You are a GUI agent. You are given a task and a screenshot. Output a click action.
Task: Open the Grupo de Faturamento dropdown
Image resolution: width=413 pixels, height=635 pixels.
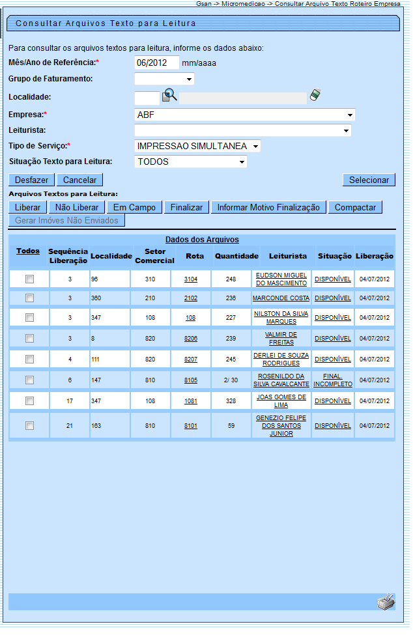(164, 79)
